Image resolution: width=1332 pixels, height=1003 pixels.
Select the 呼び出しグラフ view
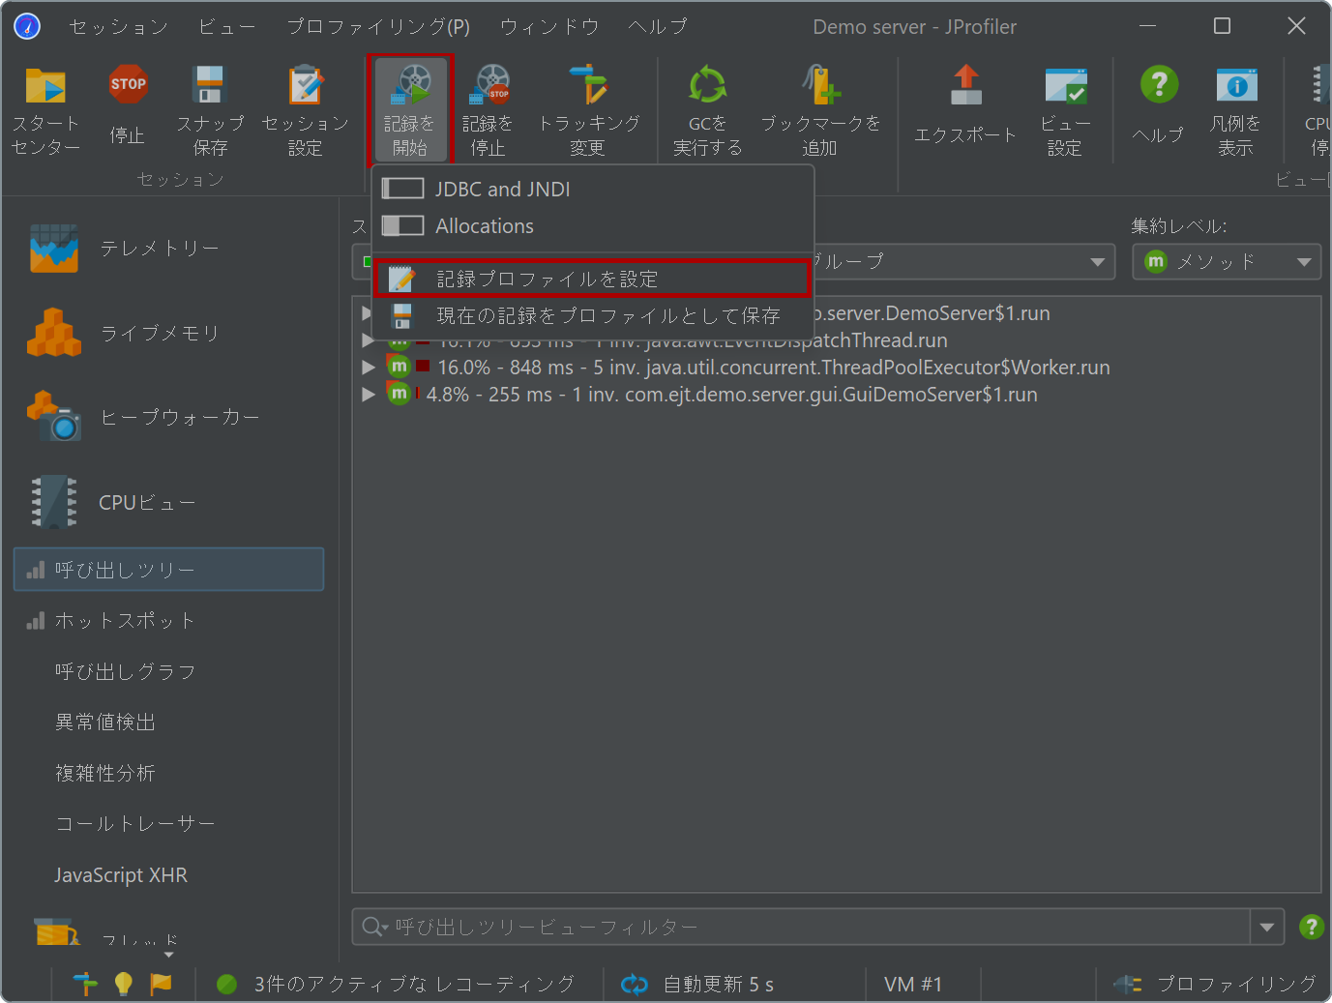click(168, 671)
